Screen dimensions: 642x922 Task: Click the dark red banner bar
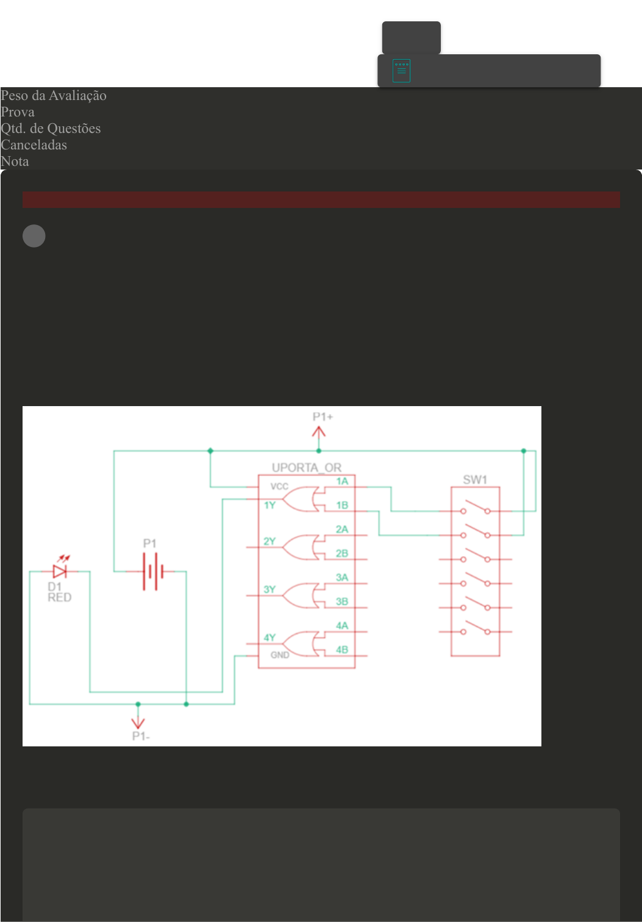pyautogui.click(x=321, y=200)
